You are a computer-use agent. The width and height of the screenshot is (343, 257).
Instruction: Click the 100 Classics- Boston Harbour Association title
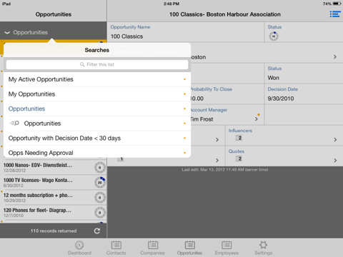(225, 14)
